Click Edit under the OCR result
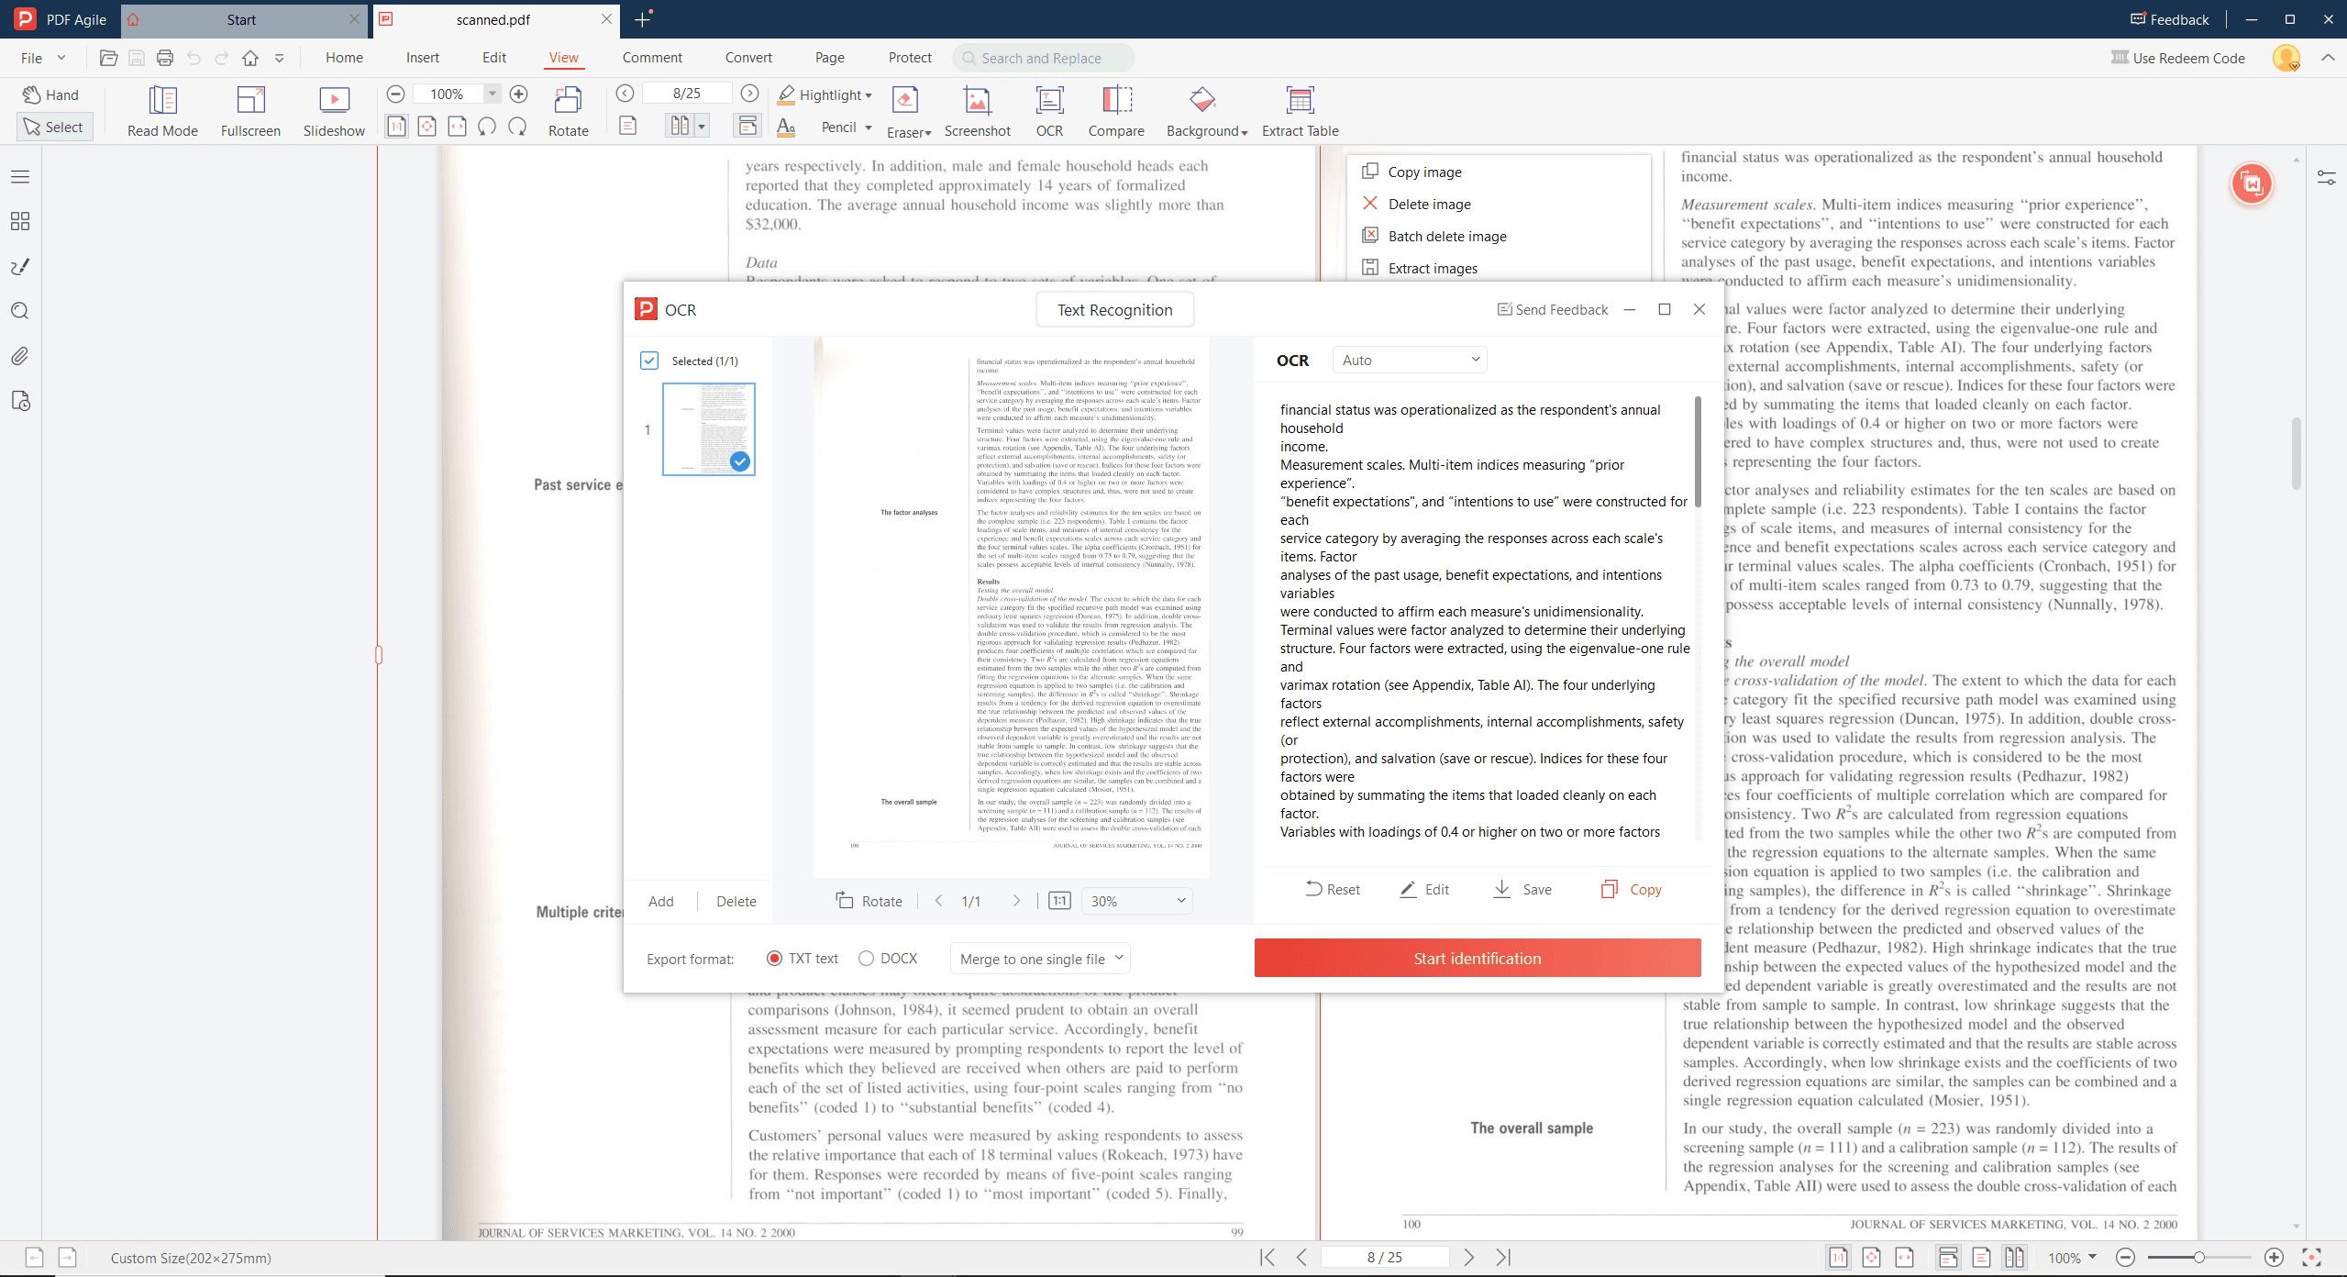The image size is (2347, 1277). click(1423, 889)
